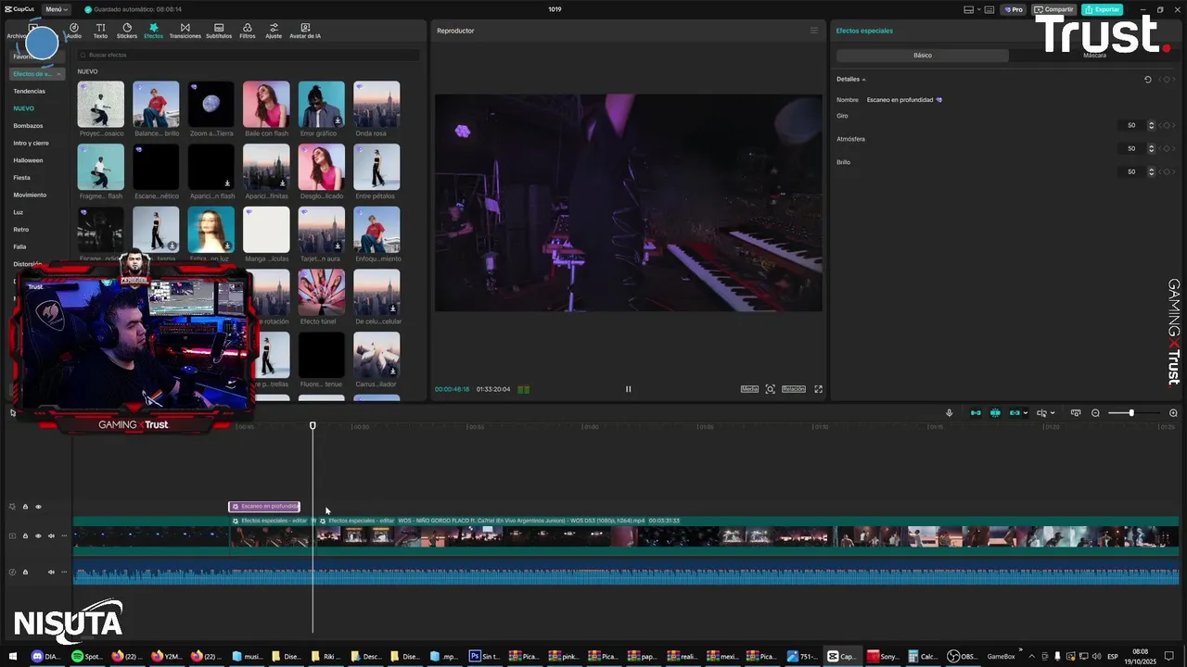Click the Buscar efectos search field
Viewport: 1187px width, 667px height.
[248, 56]
